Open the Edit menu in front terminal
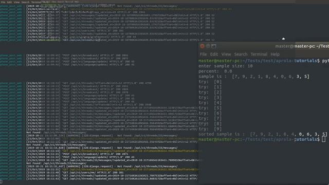Image resolution: width=329 pixels, height=185 pixels. point(214,54)
